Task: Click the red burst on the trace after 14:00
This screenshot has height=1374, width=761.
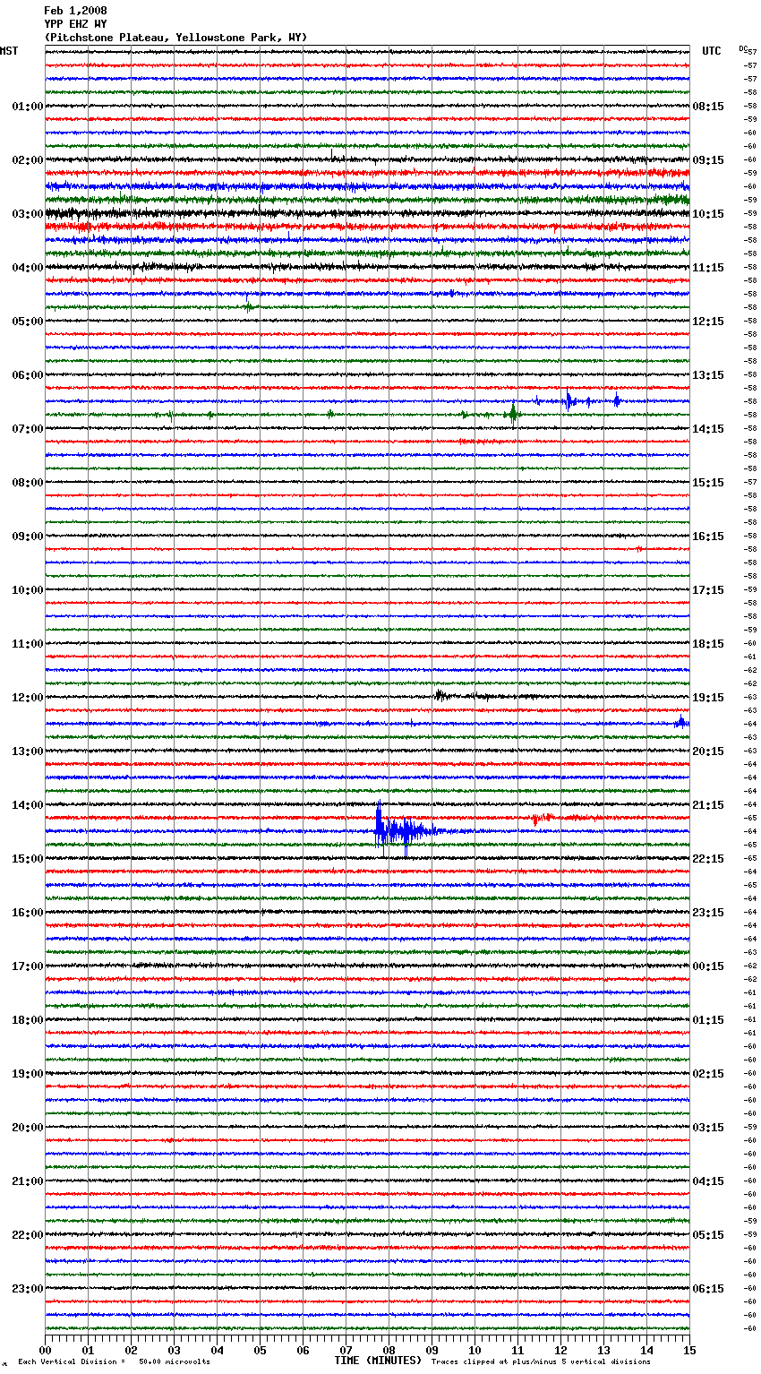Action: click(541, 818)
